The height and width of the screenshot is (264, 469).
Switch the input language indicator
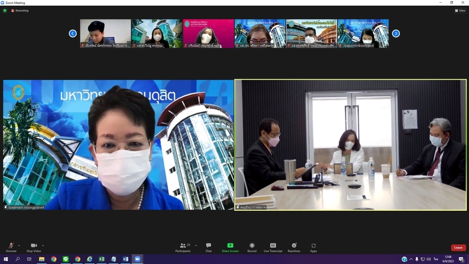click(x=436, y=259)
